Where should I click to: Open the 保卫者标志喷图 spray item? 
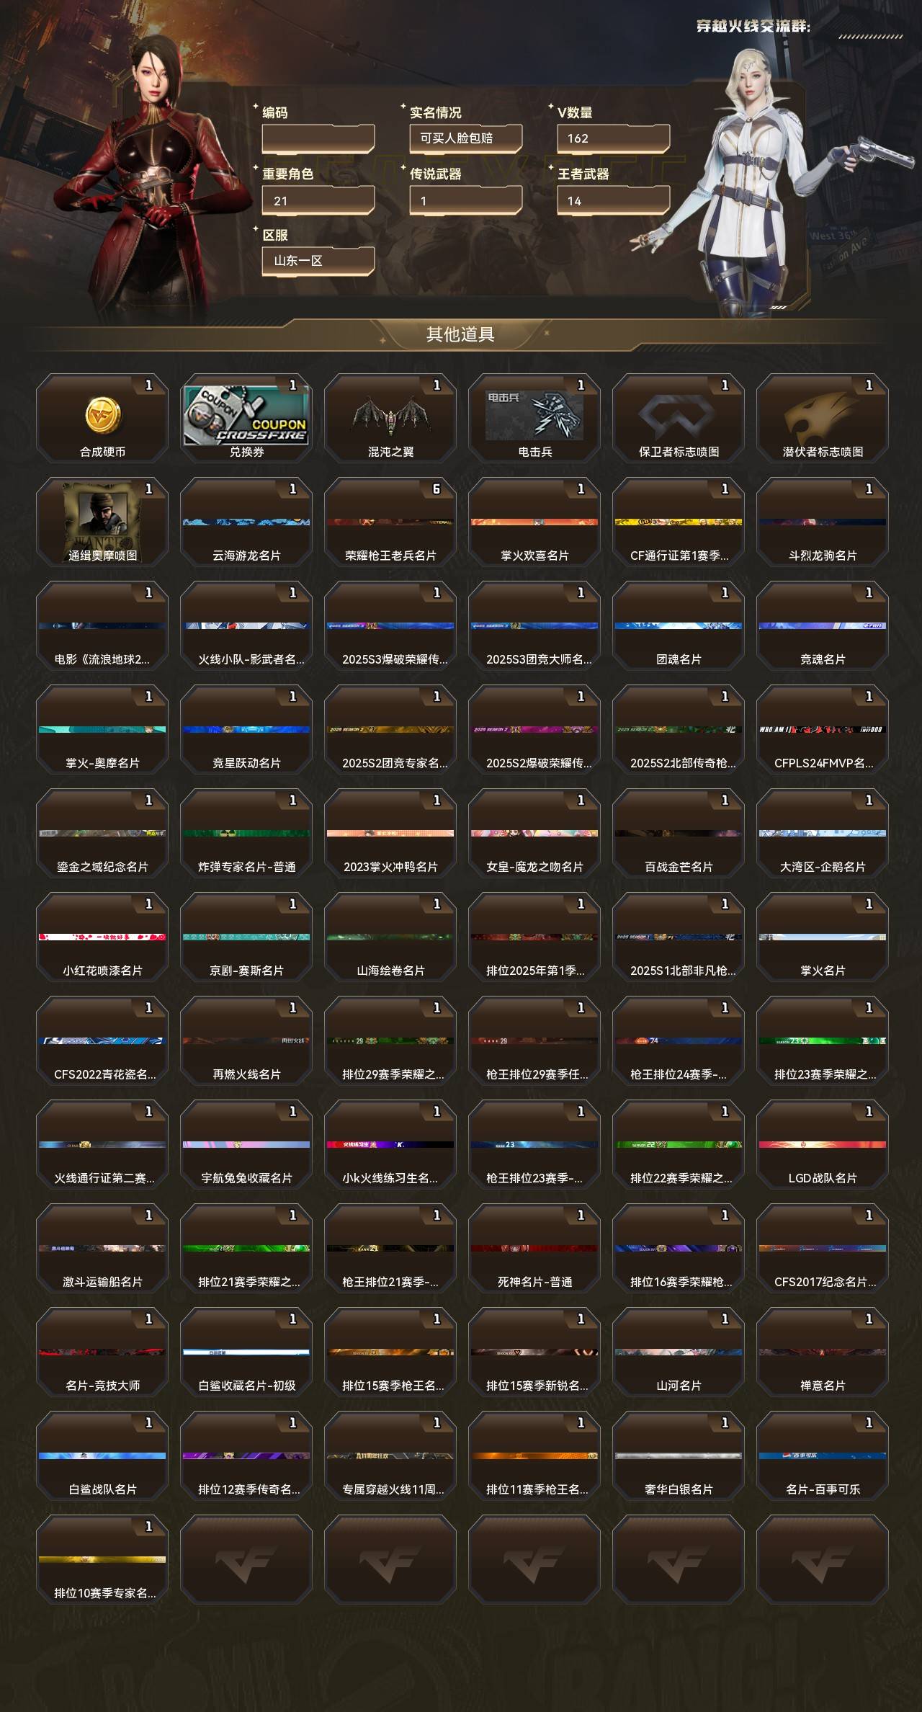(679, 419)
